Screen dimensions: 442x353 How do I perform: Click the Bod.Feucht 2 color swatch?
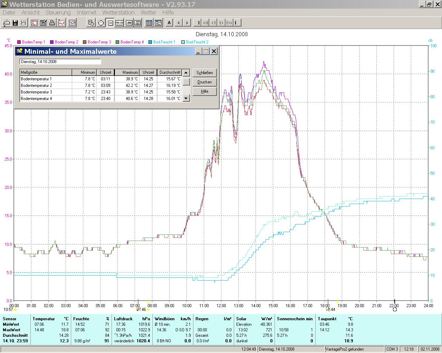[x=183, y=42]
